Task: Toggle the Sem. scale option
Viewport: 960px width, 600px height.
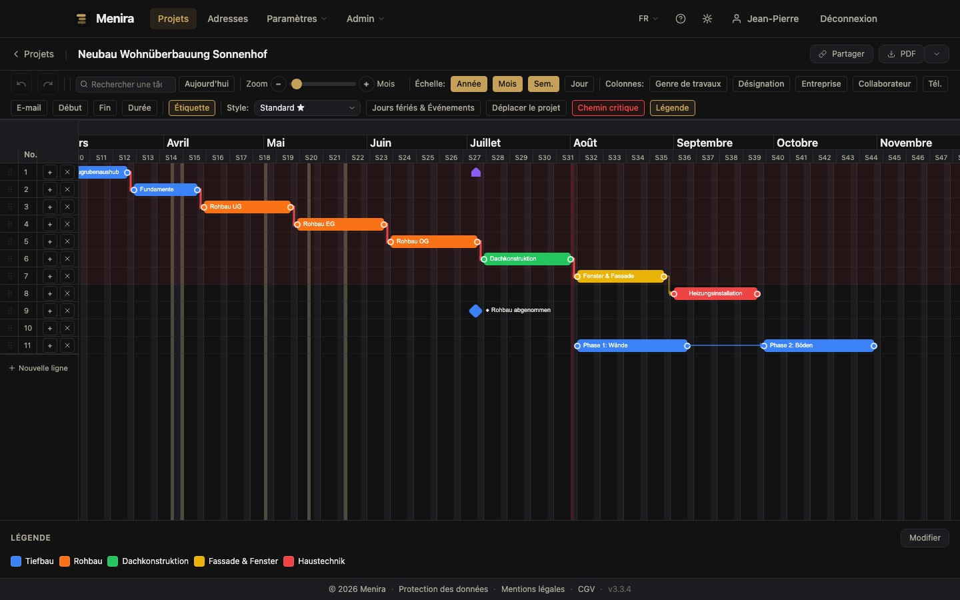Action: pyautogui.click(x=543, y=84)
